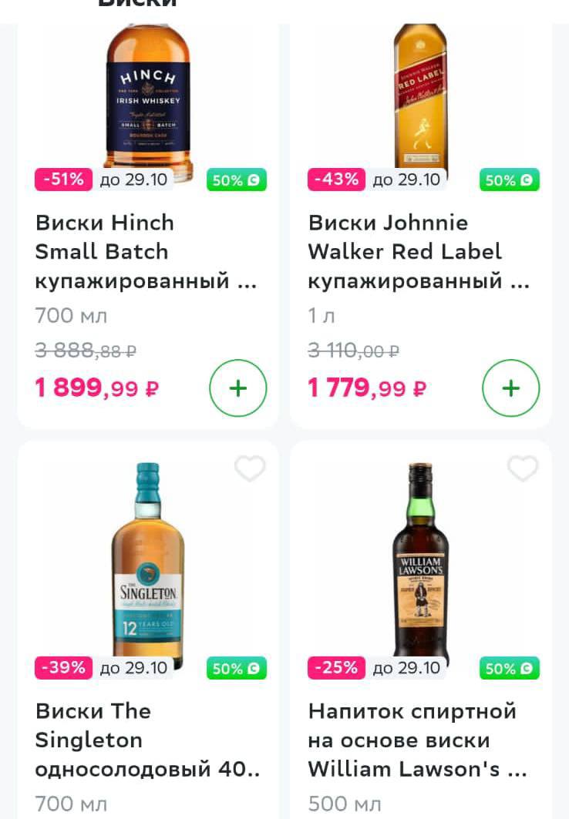Image resolution: width=569 pixels, height=819 pixels.
Task: Open Виски Johnnie Walker Red Label title
Action: pyautogui.click(x=419, y=252)
